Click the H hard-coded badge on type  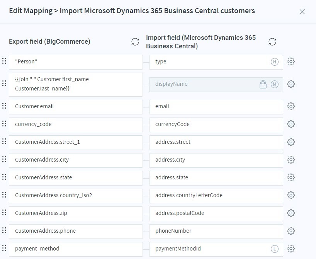click(x=275, y=62)
